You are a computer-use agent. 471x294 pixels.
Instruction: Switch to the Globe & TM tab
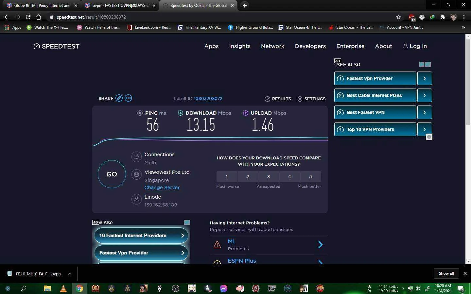click(x=41, y=6)
